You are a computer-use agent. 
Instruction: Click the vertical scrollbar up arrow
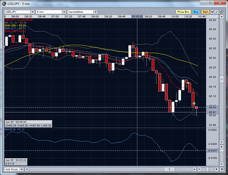221,17
